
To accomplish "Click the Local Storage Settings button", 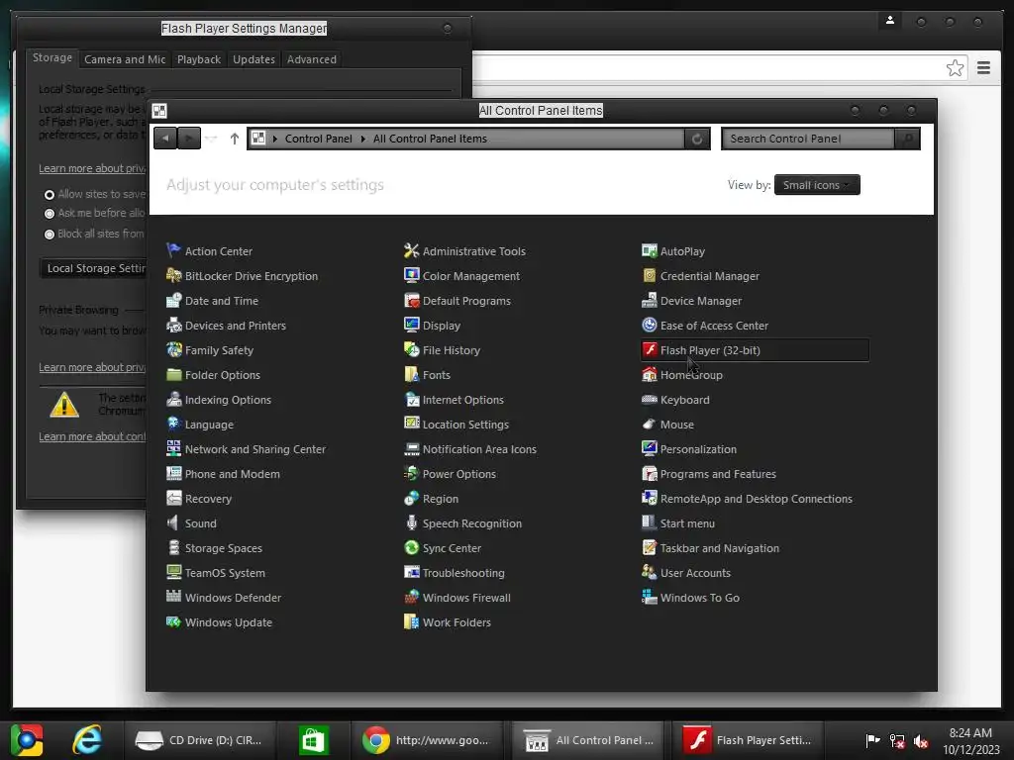I will click(94, 268).
